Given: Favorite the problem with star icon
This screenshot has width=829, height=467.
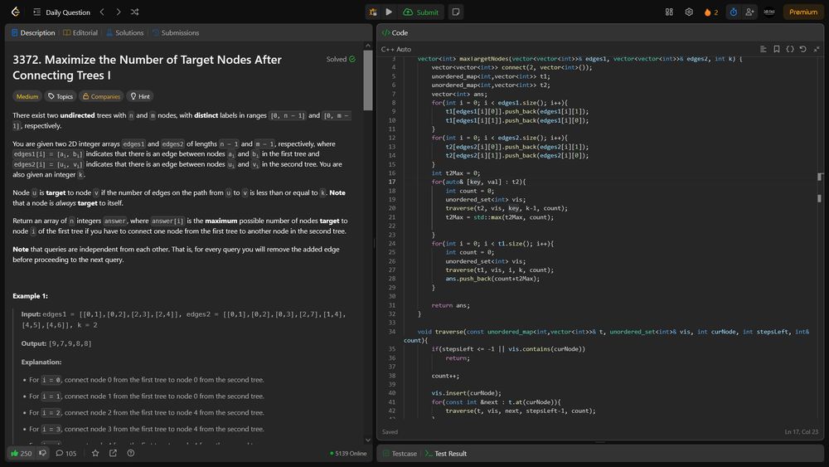Looking at the screenshot, I should 95,453.
